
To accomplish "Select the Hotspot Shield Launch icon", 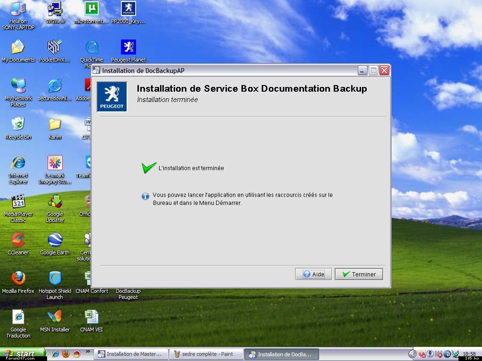I will point(55,285).
